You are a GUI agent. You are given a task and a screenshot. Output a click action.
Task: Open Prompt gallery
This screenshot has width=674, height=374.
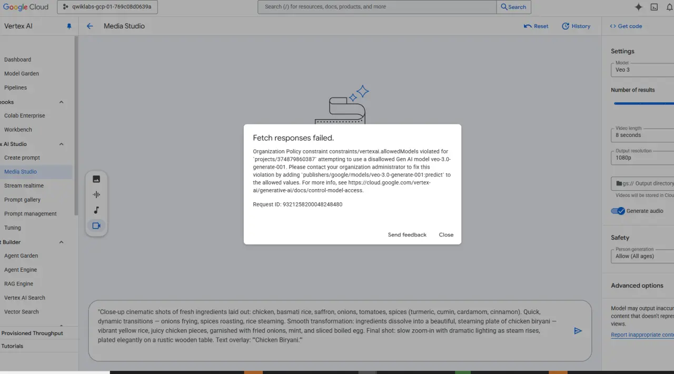tap(22, 200)
